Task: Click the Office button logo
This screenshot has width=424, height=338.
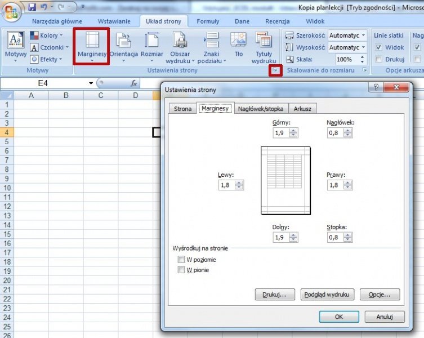Action: tap(12, 10)
